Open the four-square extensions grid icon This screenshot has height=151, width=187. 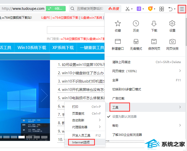click(162, 9)
